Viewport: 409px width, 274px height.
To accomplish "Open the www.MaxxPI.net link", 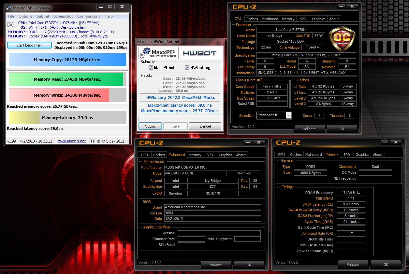I will pos(72,141).
